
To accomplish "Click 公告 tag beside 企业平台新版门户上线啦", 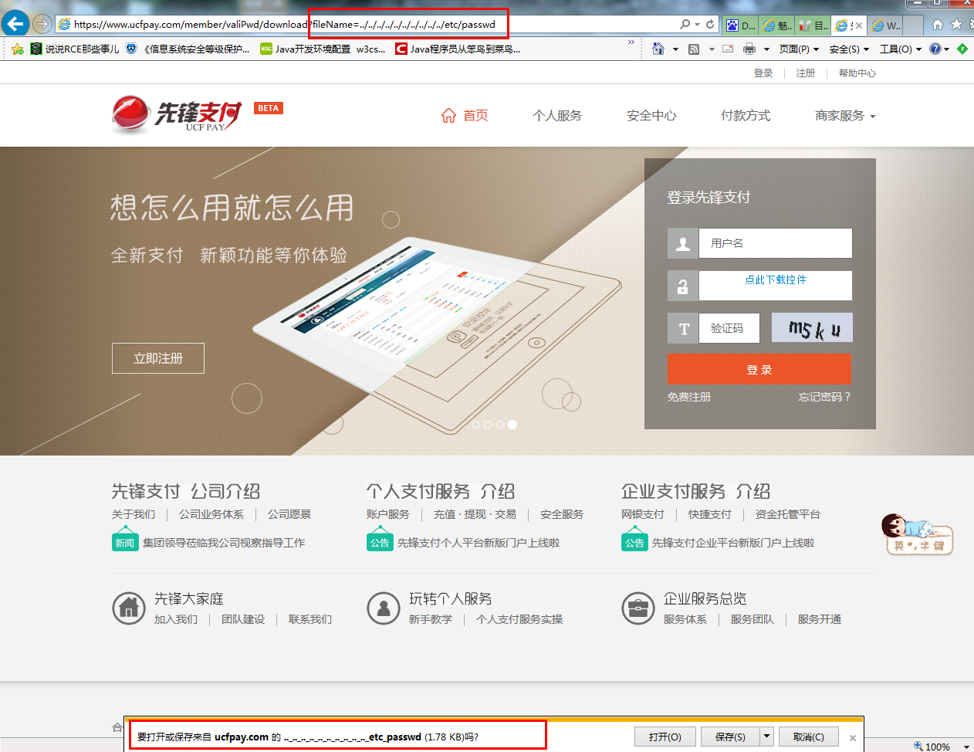I will 634,542.
